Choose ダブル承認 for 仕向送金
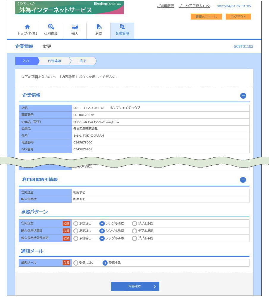Screen dimensions: 269x297 tap(134, 223)
